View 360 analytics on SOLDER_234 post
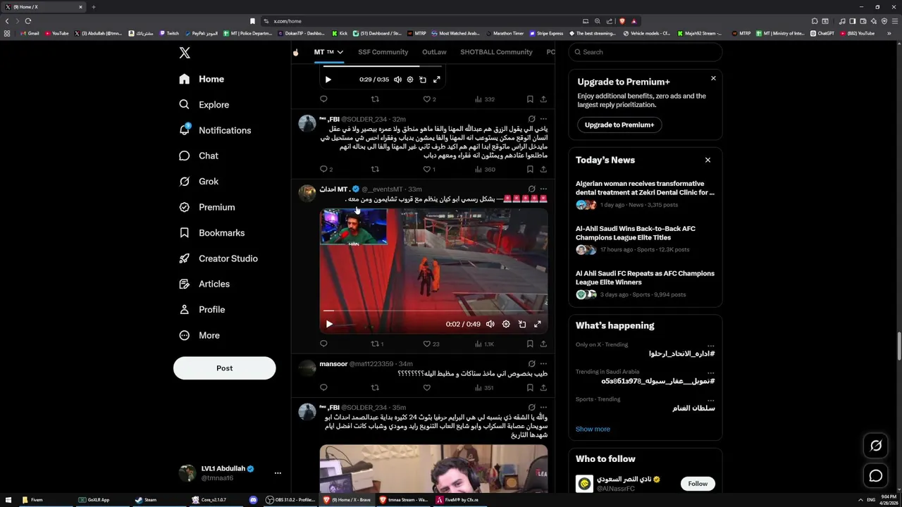The width and height of the screenshot is (902, 507). tap(485, 169)
